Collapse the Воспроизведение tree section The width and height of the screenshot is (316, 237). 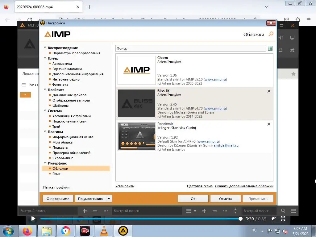(45, 48)
